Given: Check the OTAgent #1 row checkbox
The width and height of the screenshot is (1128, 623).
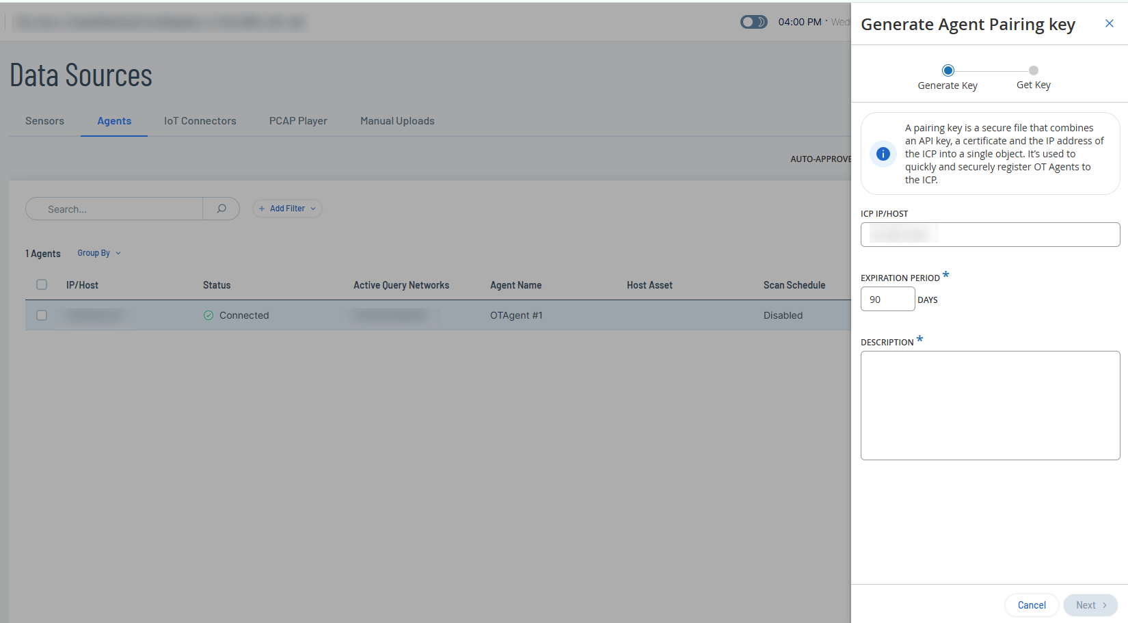Looking at the screenshot, I should point(42,315).
